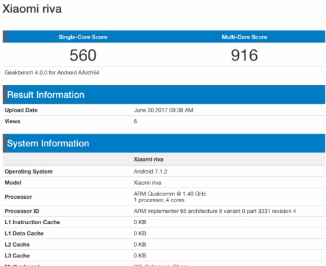The height and width of the screenshot is (266, 326).
Task: Click the L3 Cache 0 KB value
Action: (x=140, y=255)
